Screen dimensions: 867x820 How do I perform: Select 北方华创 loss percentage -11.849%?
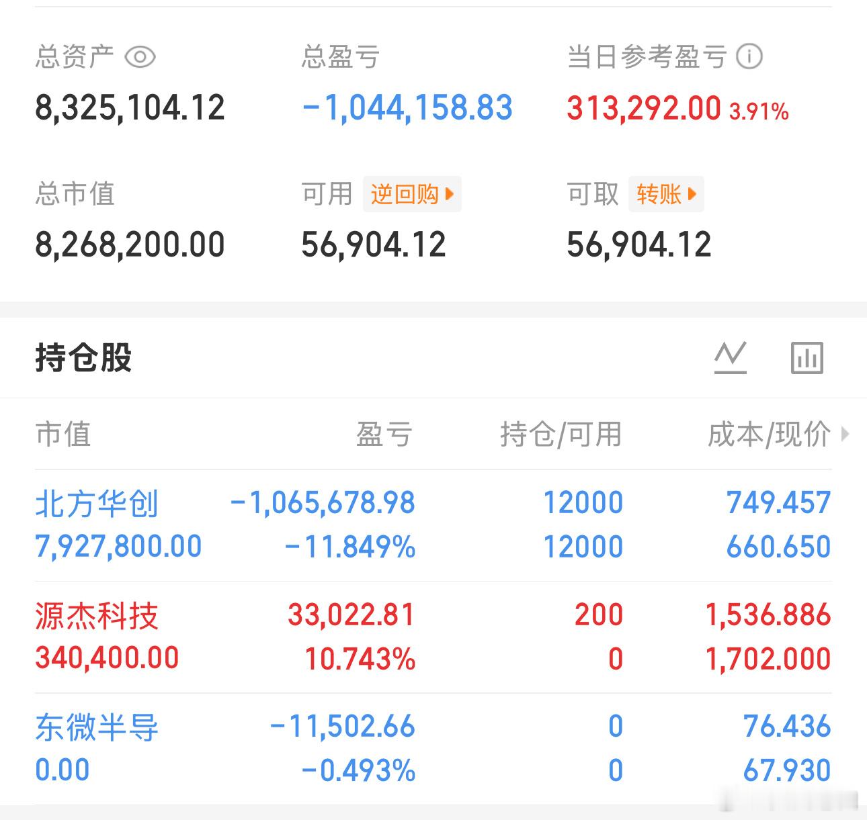(350, 547)
